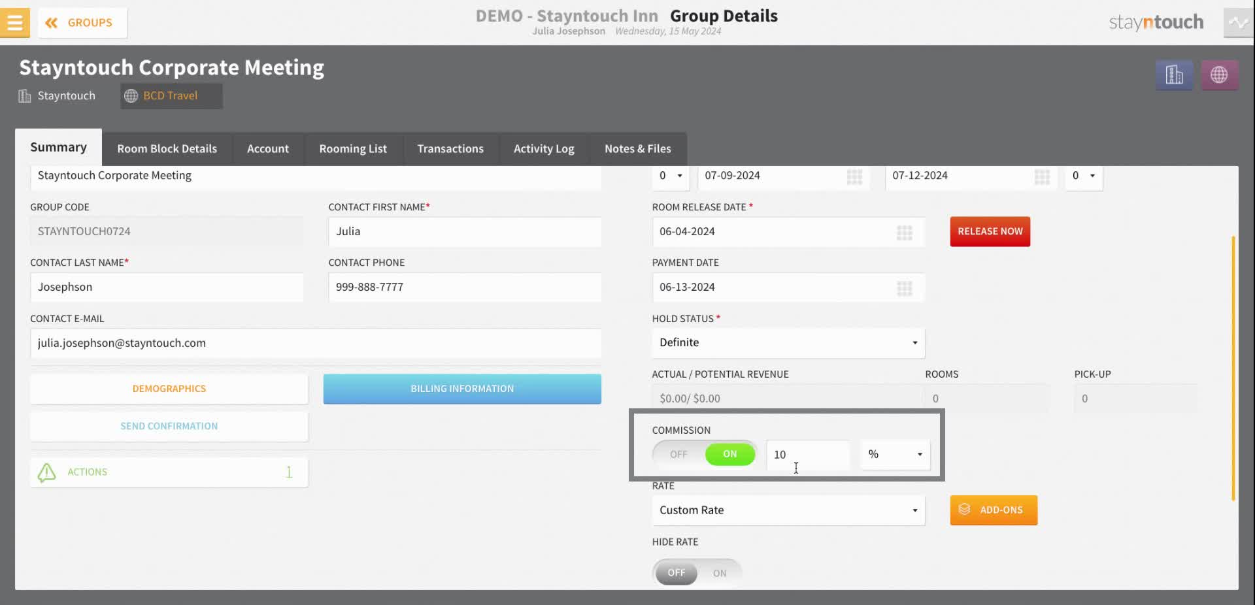
Task: Open calendar for 07-12-2024 date
Action: point(1042,177)
